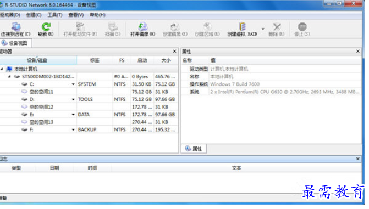Image resolution: width=369 pixels, height=209 pixels.
Task: Open the Tools (T) menu
Action: (55, 15)
